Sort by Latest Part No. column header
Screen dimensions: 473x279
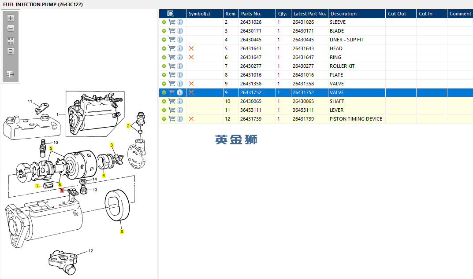(x=310, y=14)
